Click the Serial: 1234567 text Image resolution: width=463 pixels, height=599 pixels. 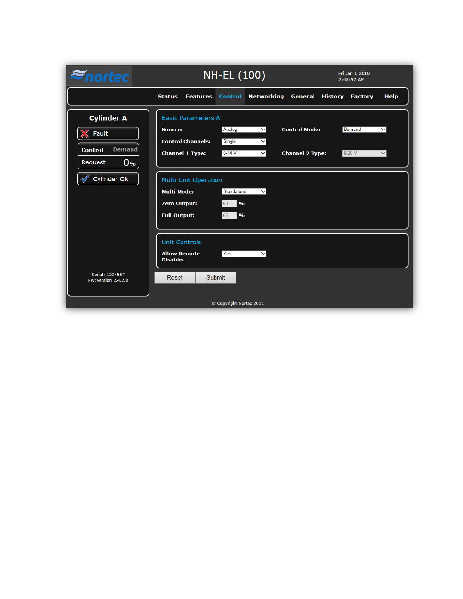(108, 275)
